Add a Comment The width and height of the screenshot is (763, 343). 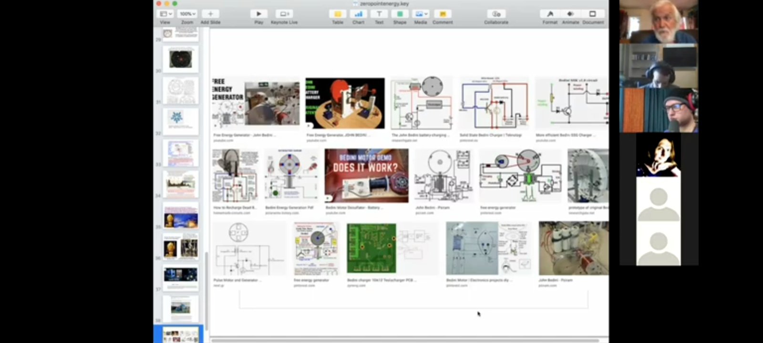tap(443, 14)
